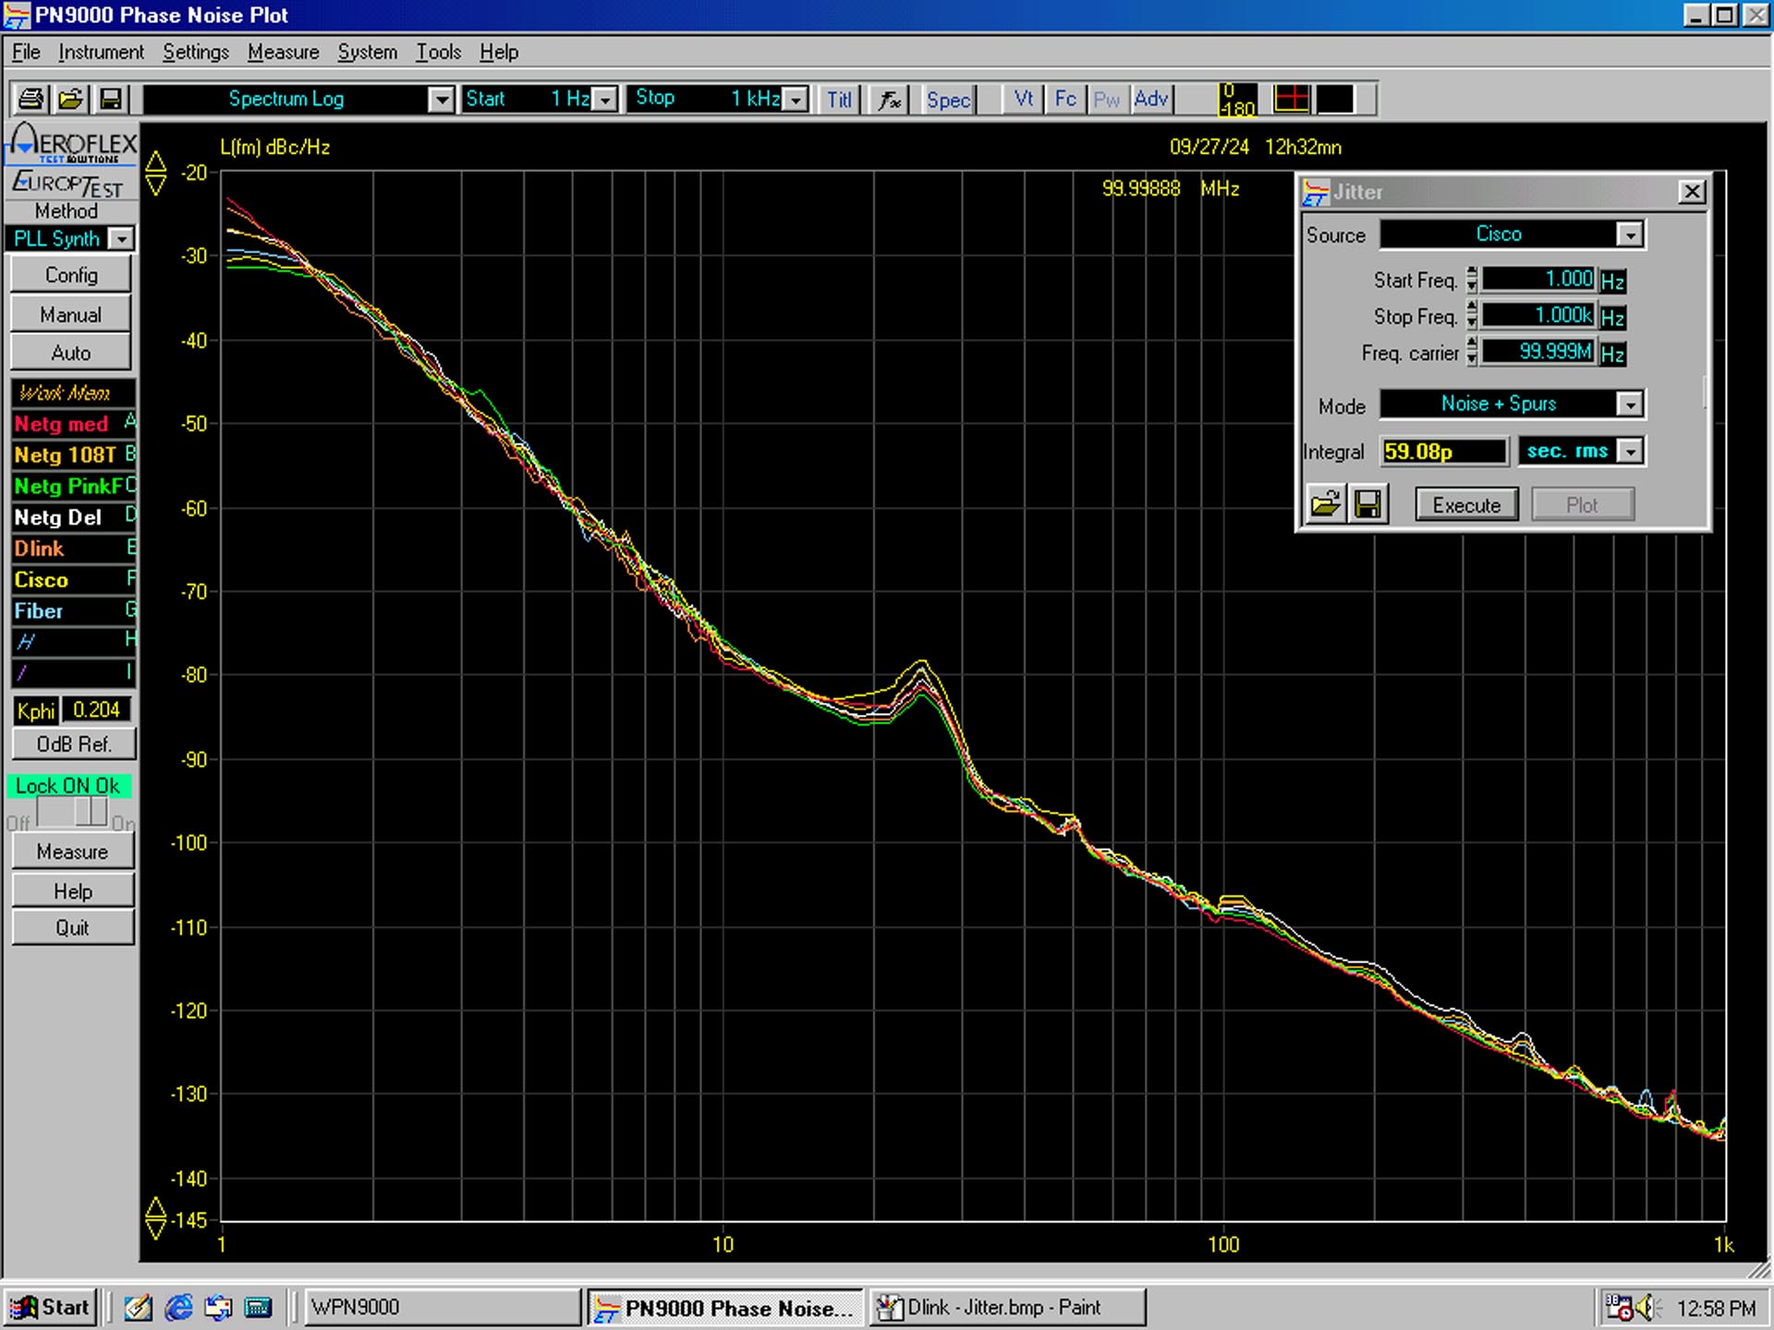This screenshot has width=1774, height=1330.
Task: Open the System menu
Action: 367,52
